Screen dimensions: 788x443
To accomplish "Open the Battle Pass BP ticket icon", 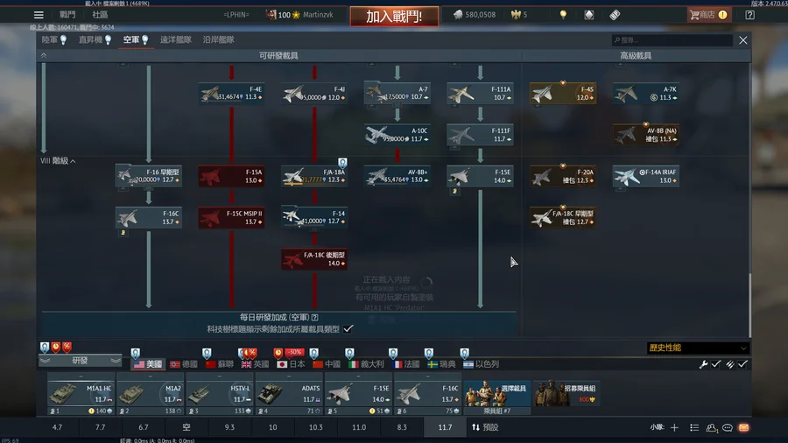I will (615, 15).
